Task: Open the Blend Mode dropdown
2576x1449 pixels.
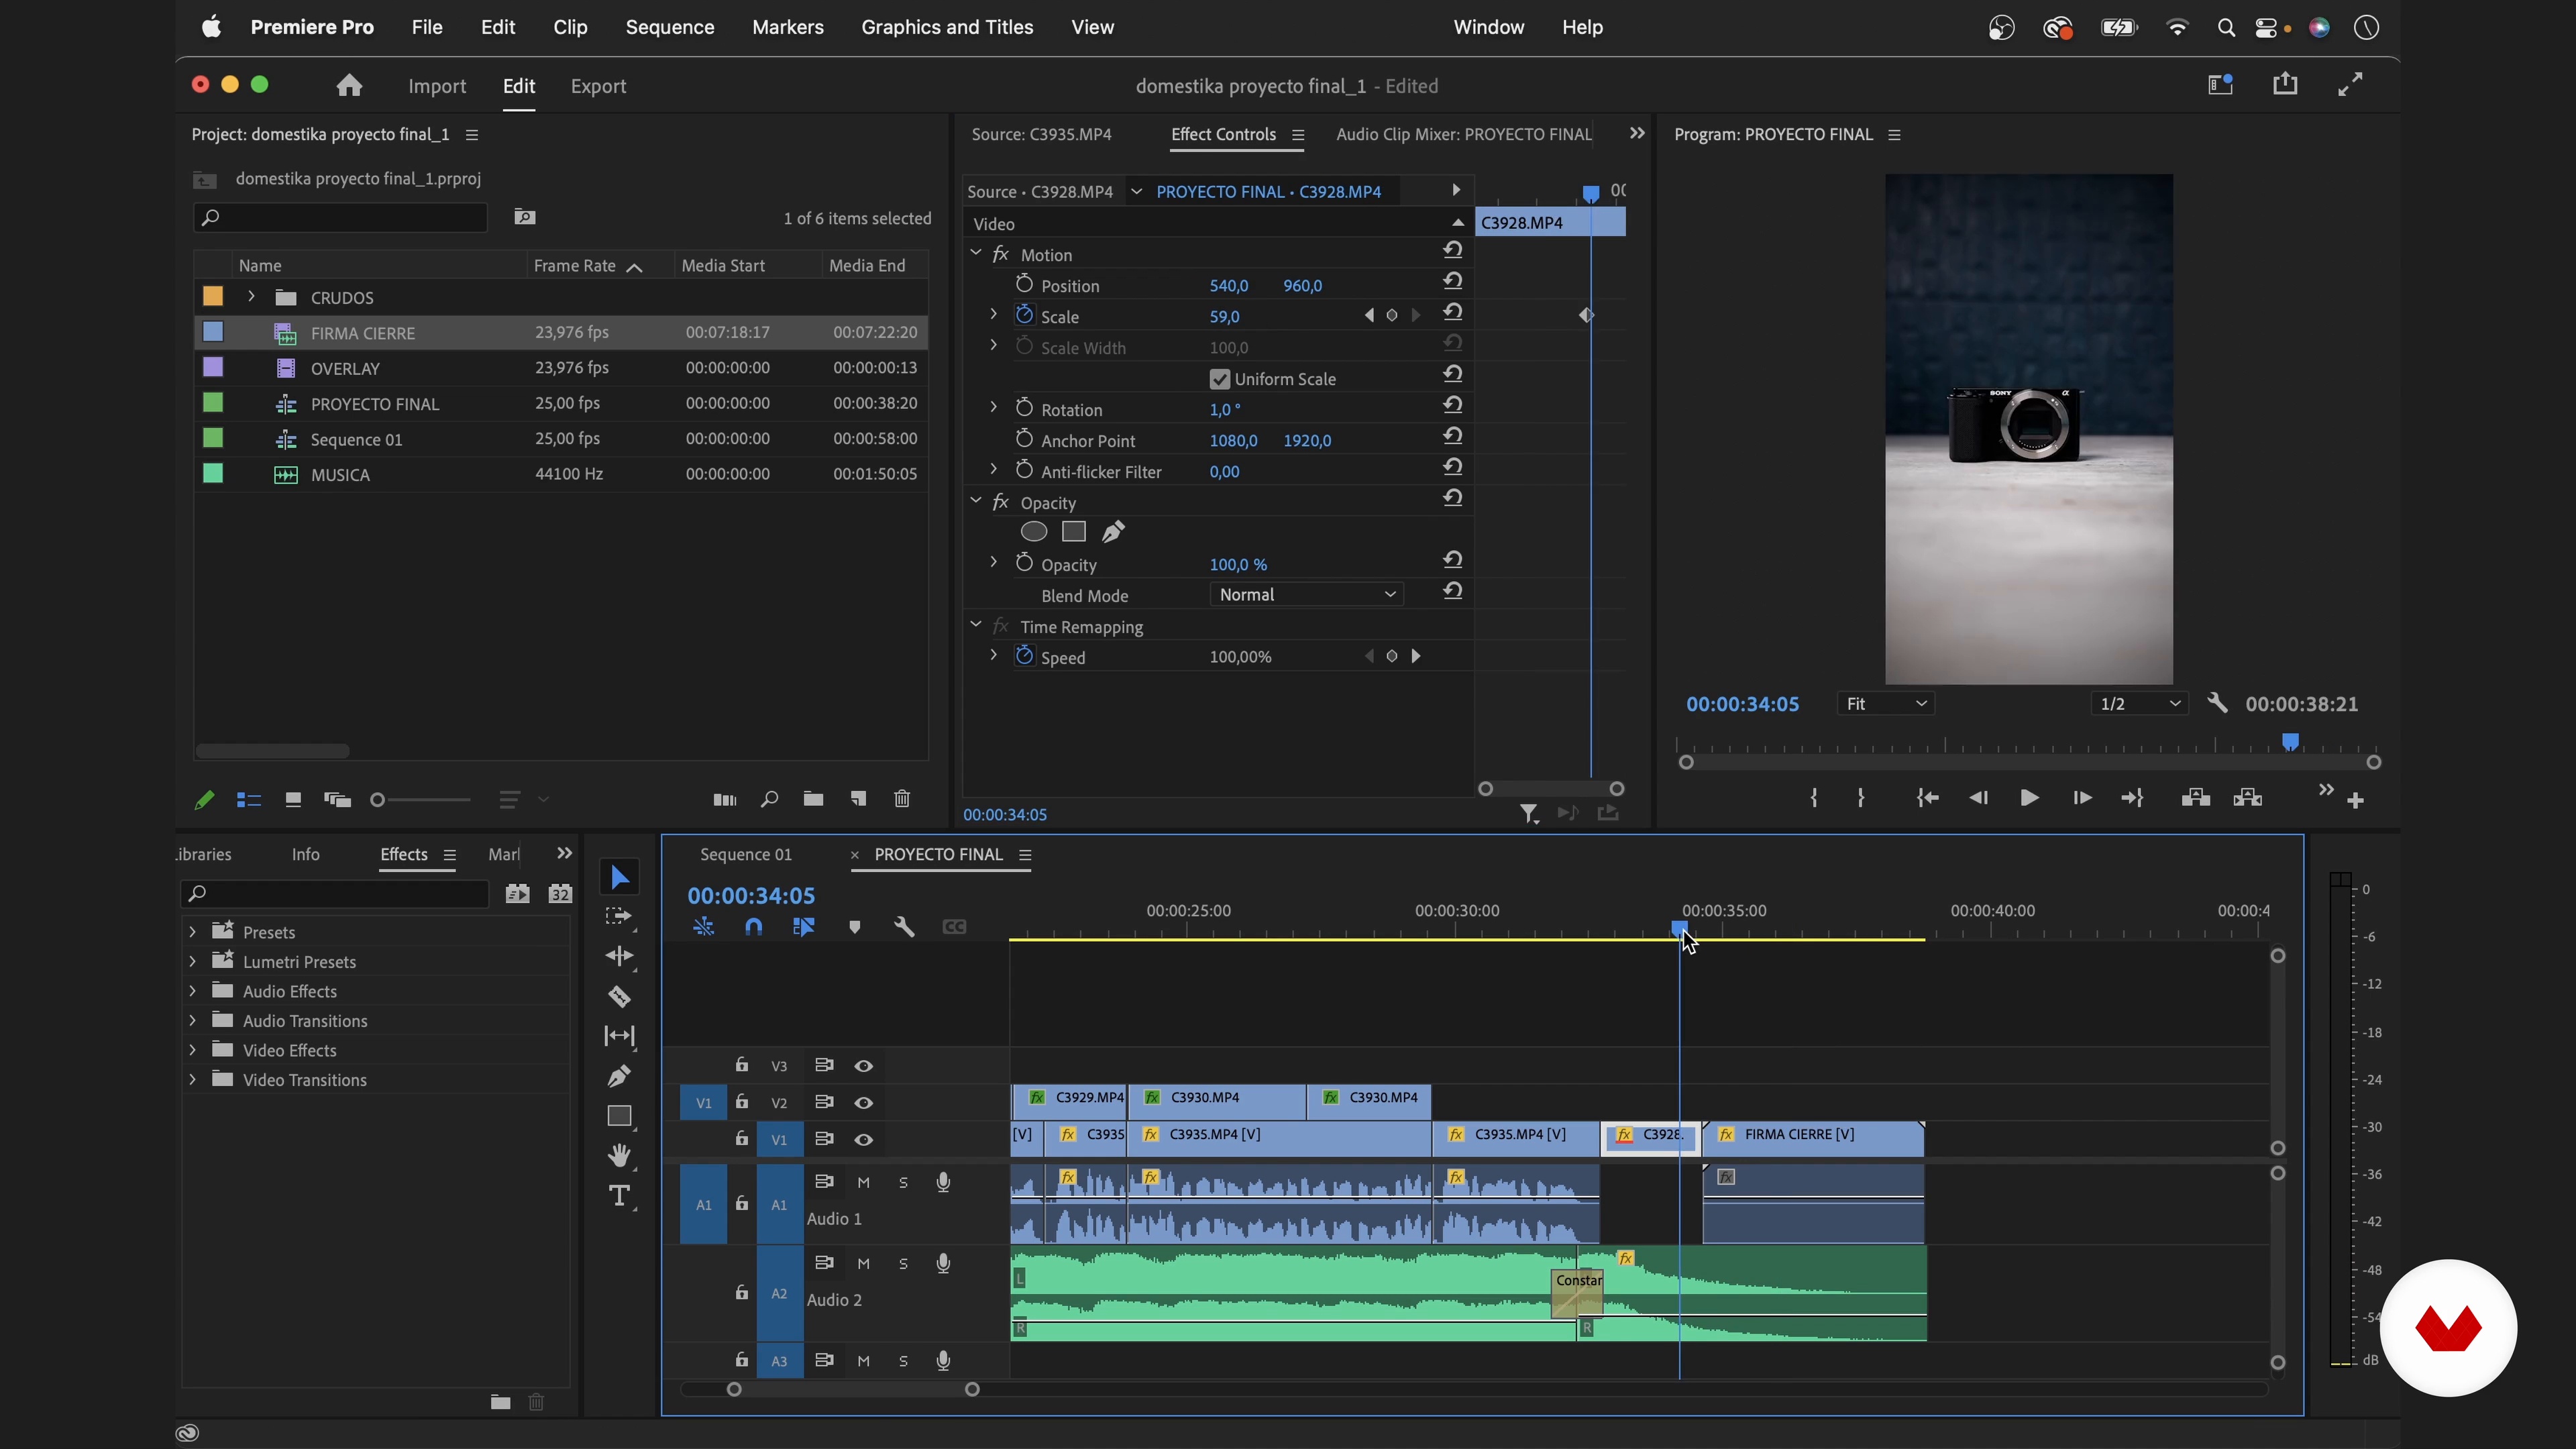Action: pos(1306,594)
